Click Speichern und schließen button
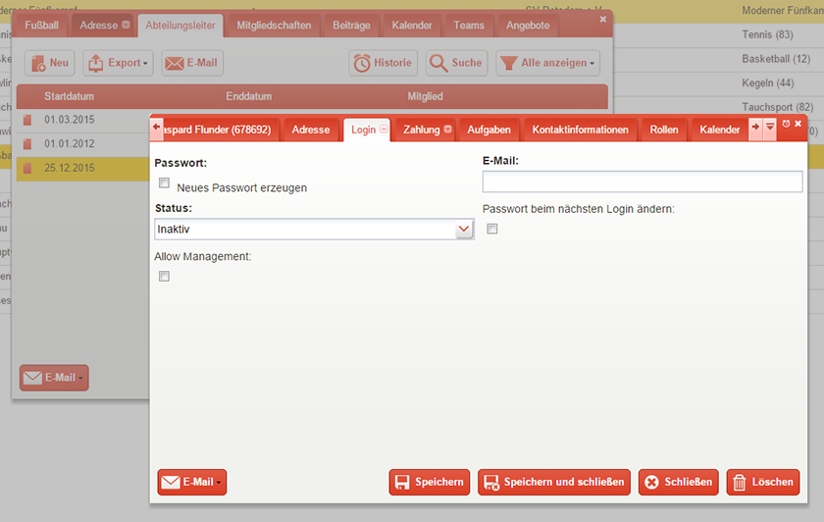This screenshot has width=824, height=522. click(x=554, y=482)
